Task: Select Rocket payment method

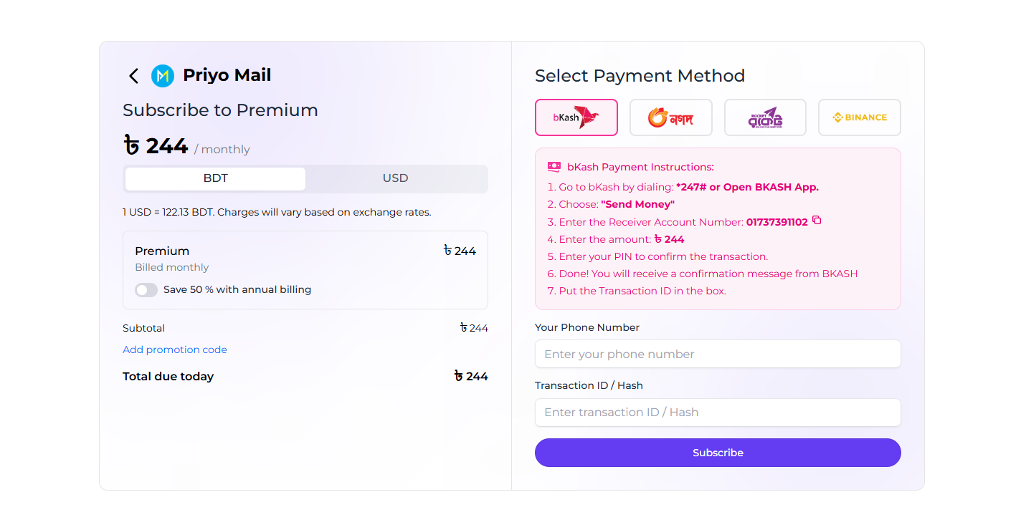Action: click(x=765, y=117)
